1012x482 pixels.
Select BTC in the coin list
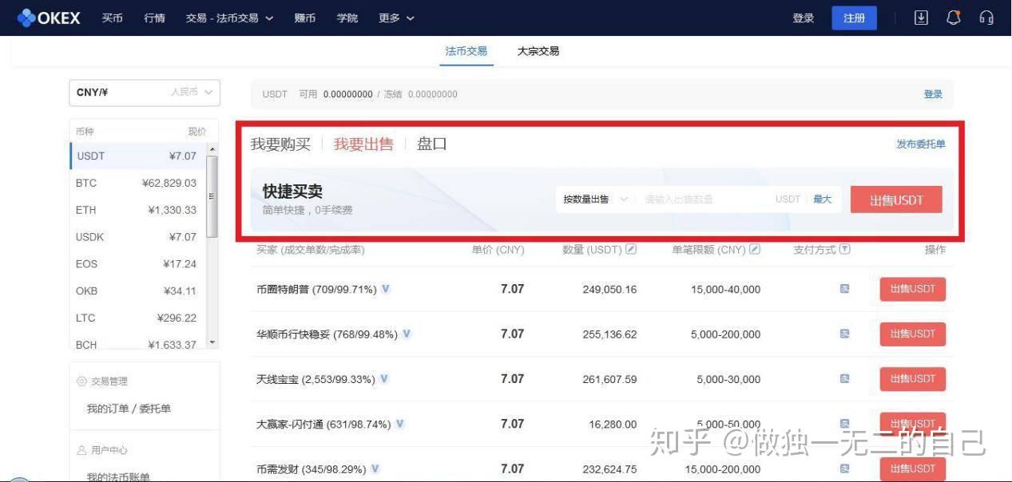pyautogui.click(x=136, y=183)
